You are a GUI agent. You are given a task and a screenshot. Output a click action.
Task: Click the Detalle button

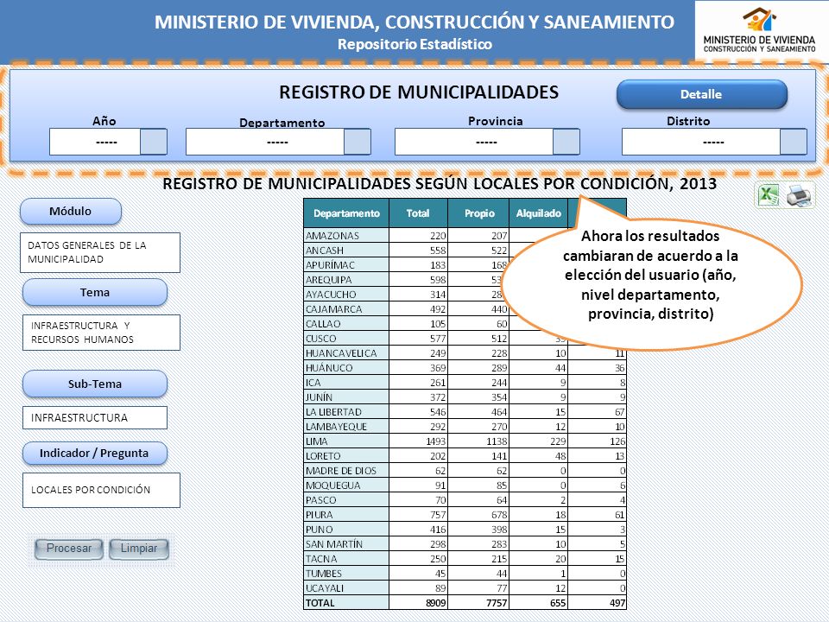[701, 94]
